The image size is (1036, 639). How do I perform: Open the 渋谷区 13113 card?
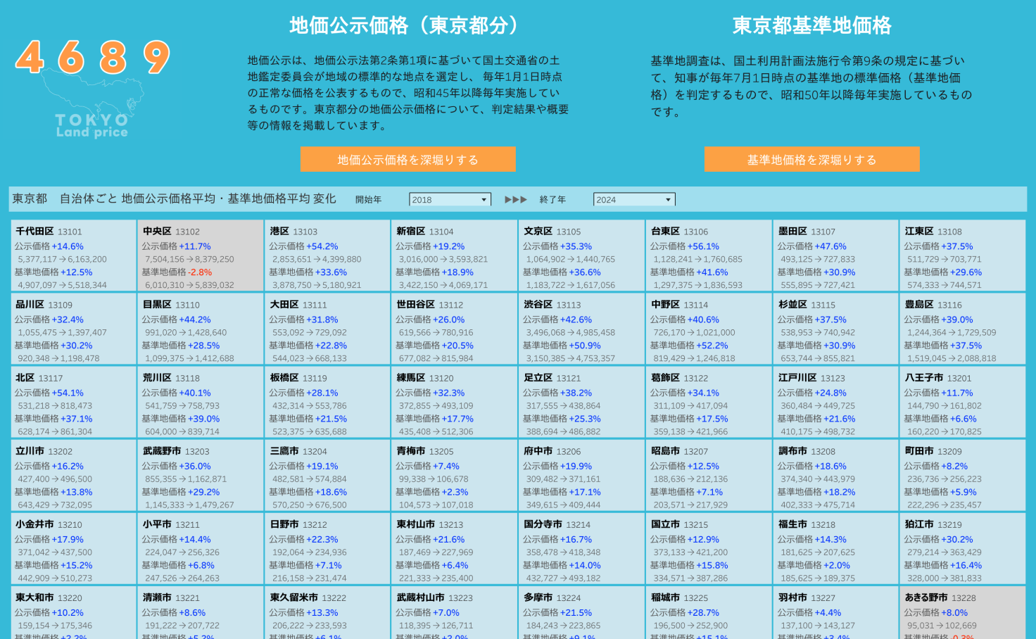point(582,329)
